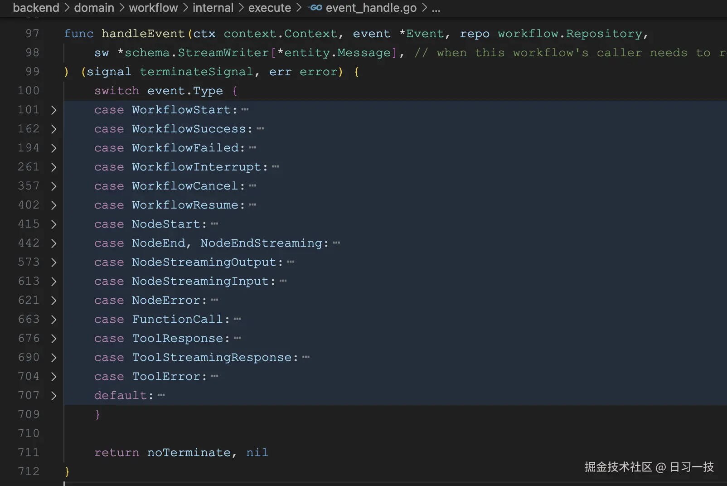Click line number 97 in the gutter
This screenshot has height=486, width=727.
point(32,34)
